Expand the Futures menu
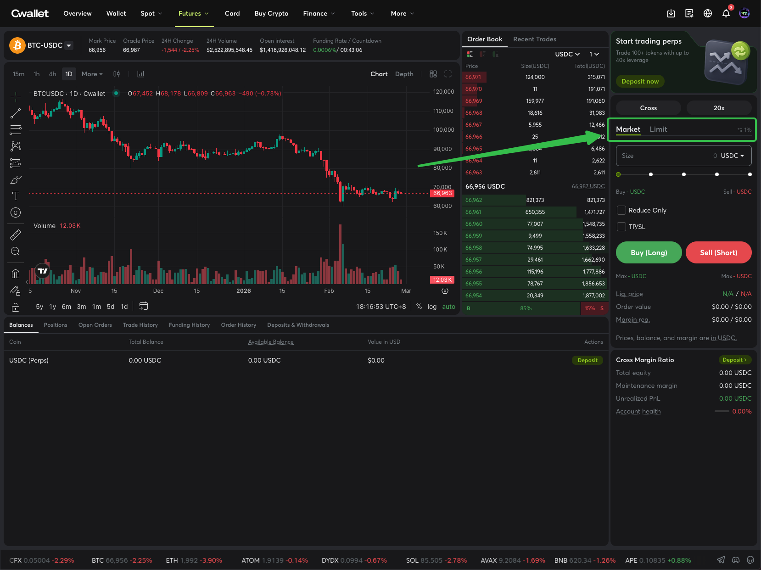 (193, 13)
